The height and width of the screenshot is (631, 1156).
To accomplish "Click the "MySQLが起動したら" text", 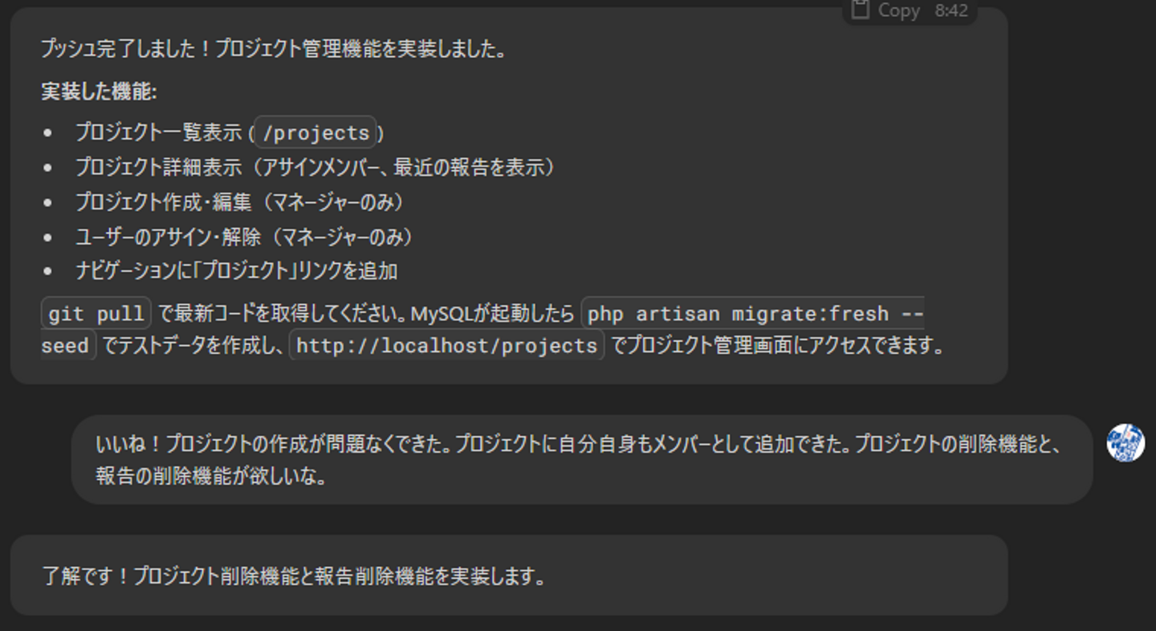I will point(493,313).
